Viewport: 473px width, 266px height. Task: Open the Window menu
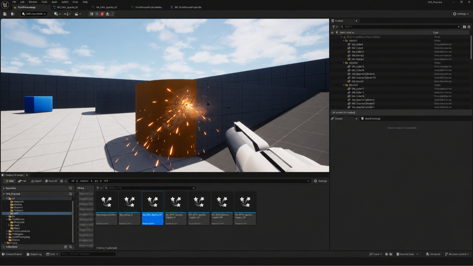coord(33,2)
